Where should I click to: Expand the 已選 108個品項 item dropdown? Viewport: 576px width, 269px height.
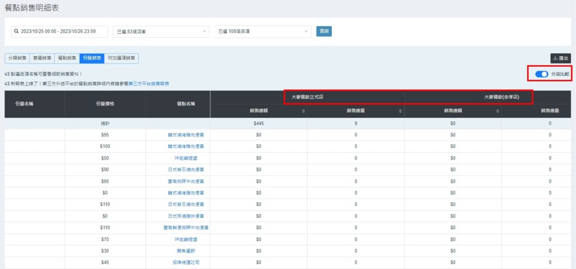click(x=263, y=31)
